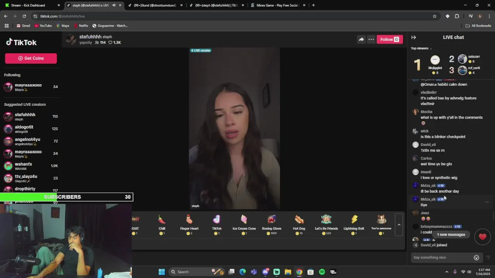
Task: Send the Ice Cream Cone gift
Action: coord(244,224)
